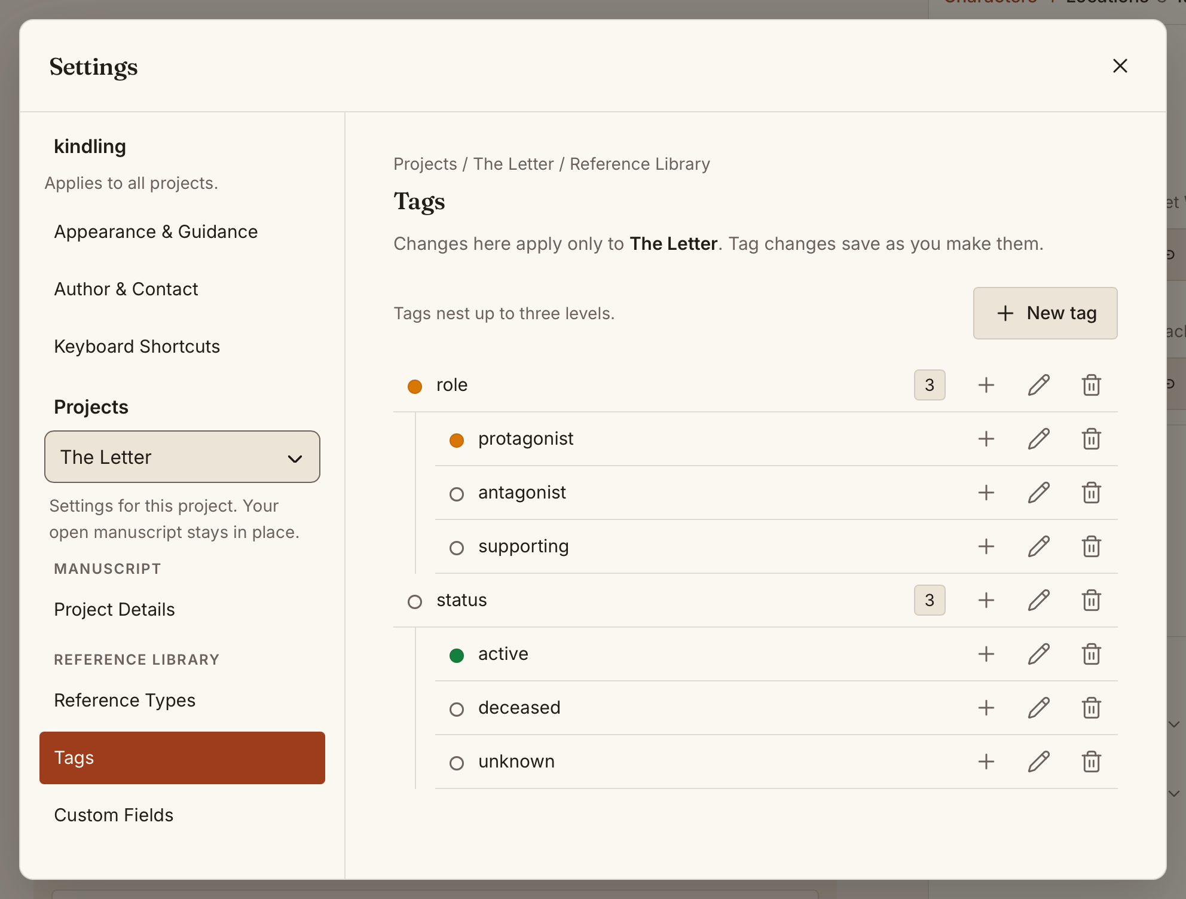This screenshot has width=1186, height=899.
Task: Close the Settings dialog
Action: pyautogui.click(x=1120, y=66)
